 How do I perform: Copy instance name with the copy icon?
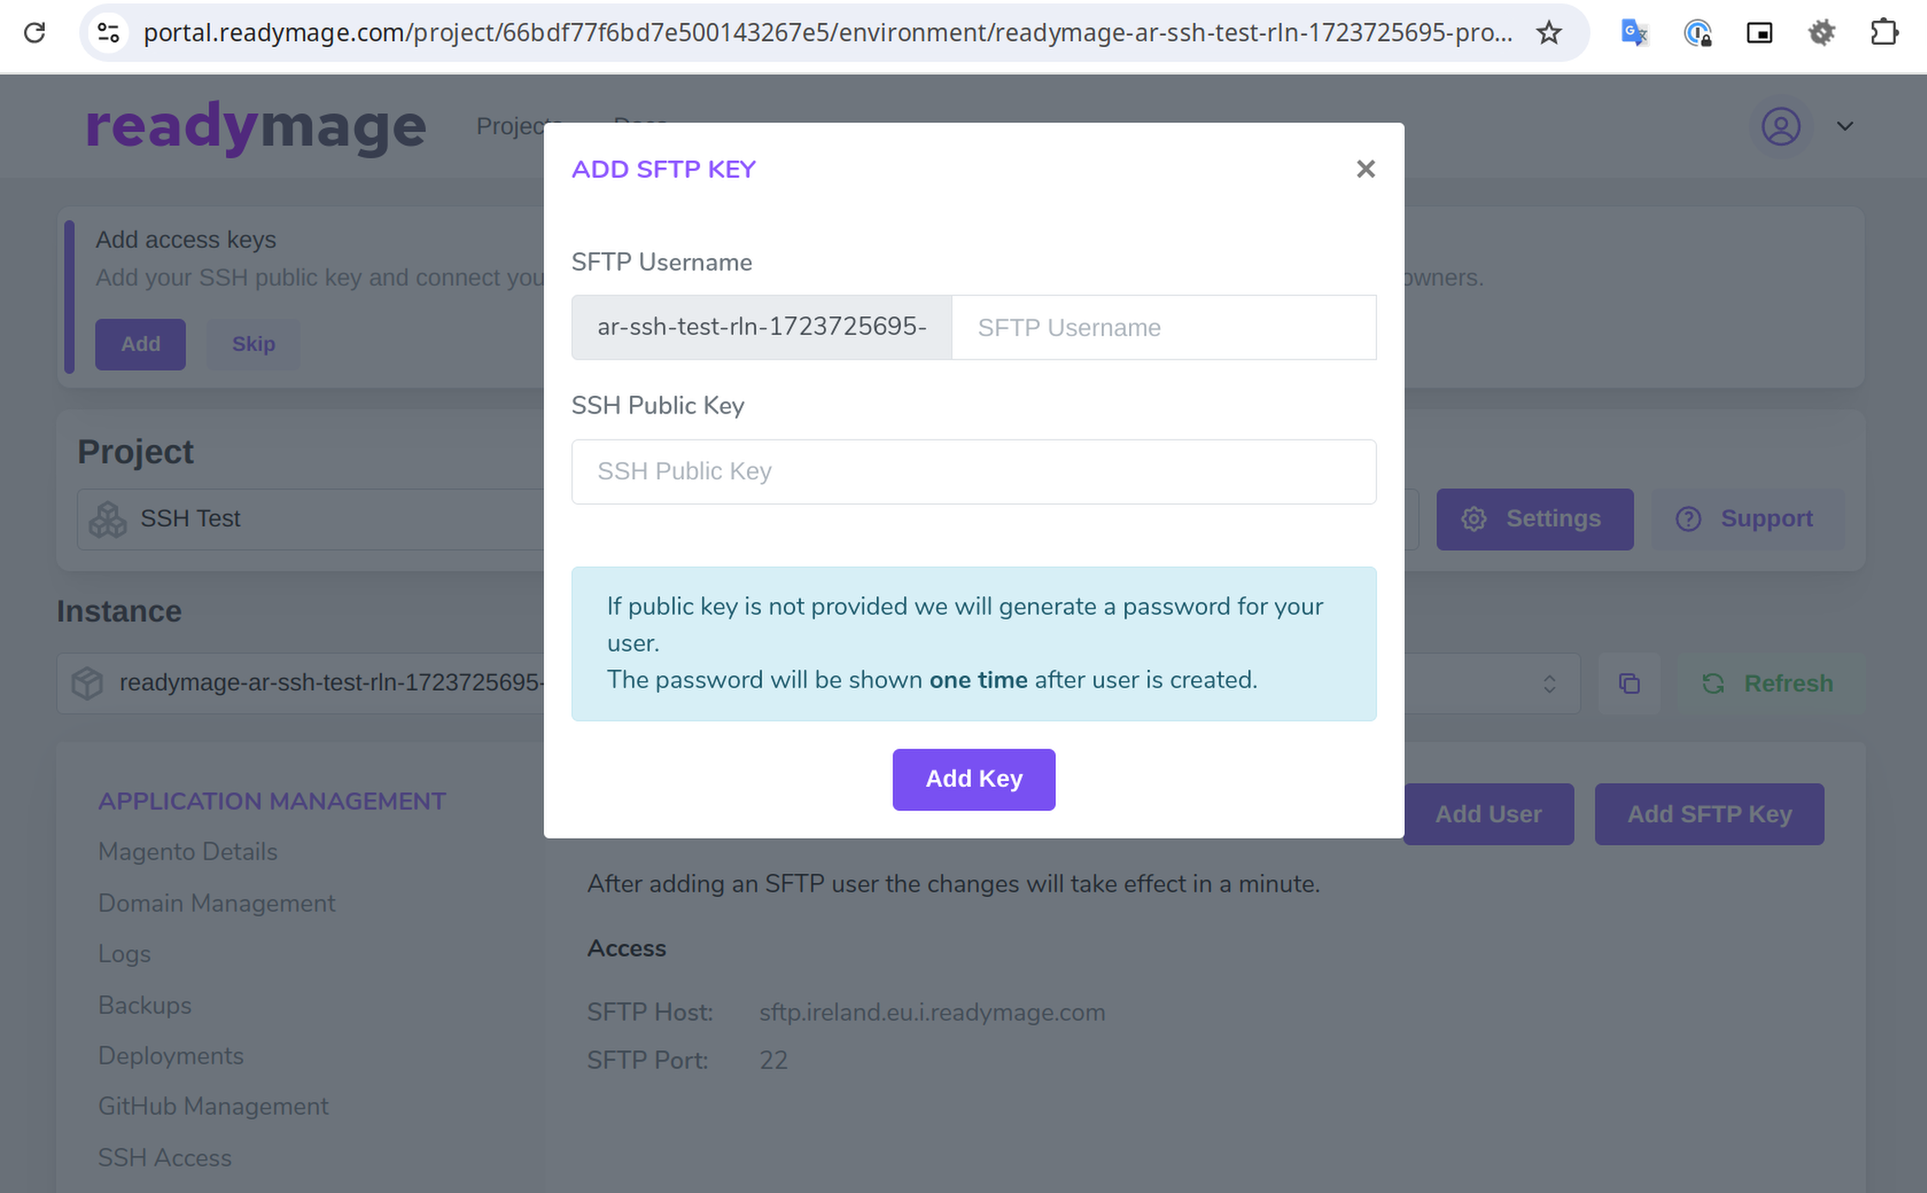(1628, 683)
